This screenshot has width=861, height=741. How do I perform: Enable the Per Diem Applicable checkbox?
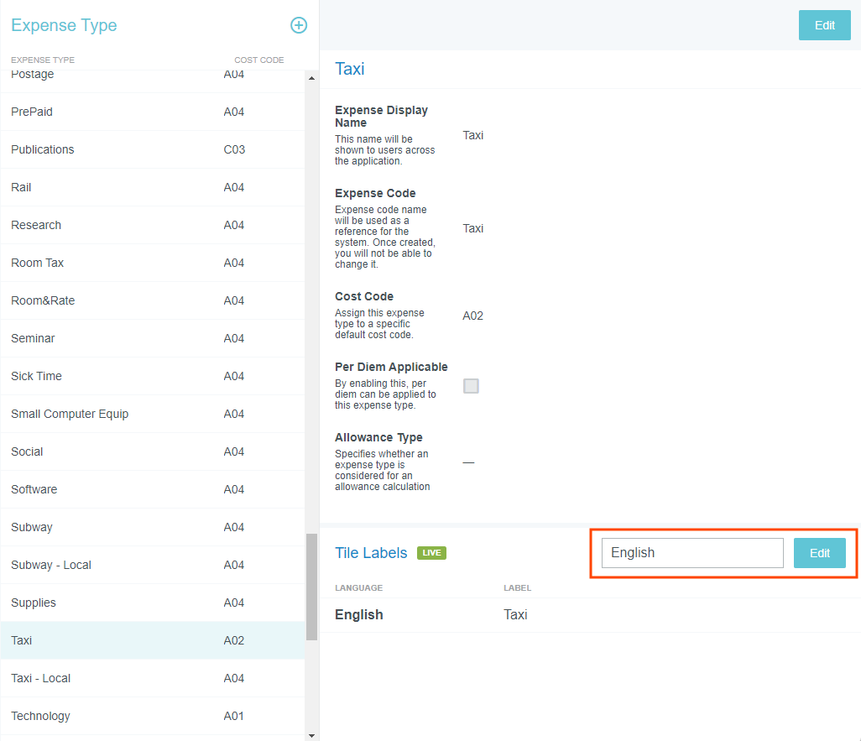[472, 386]
